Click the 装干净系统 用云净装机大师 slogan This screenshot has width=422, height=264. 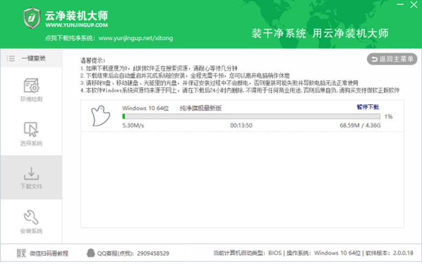coord(320,33)
